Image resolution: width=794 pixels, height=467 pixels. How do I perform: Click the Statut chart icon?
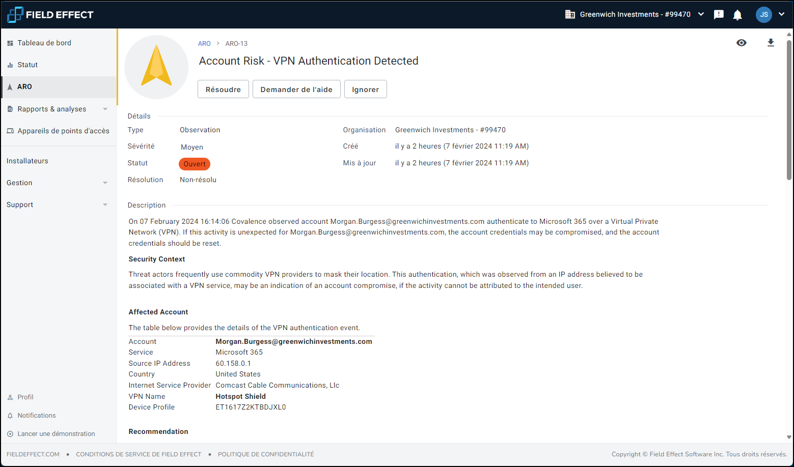coord(10,65)
